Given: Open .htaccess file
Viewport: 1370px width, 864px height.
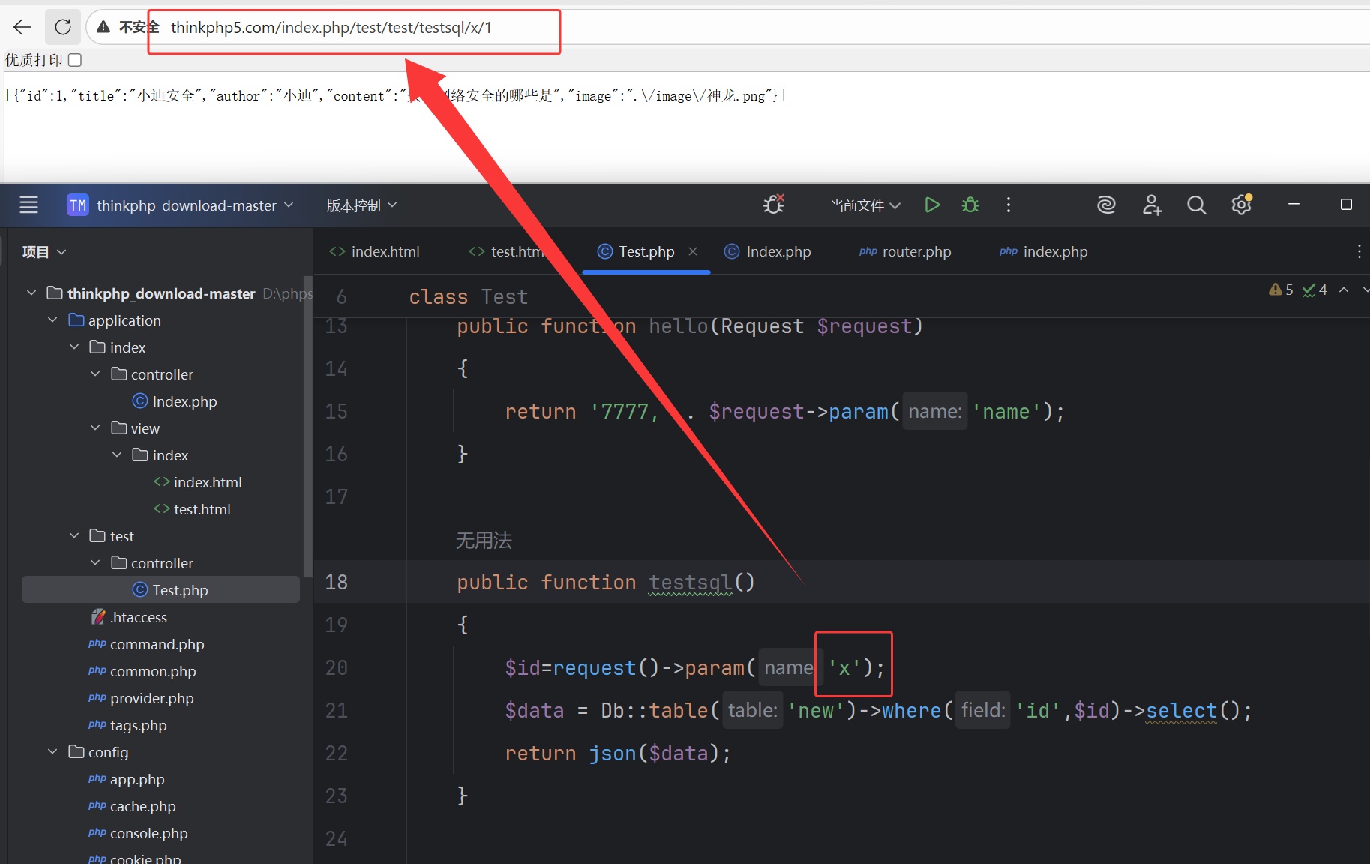Looking at the screenshot, I should (129, 617).
